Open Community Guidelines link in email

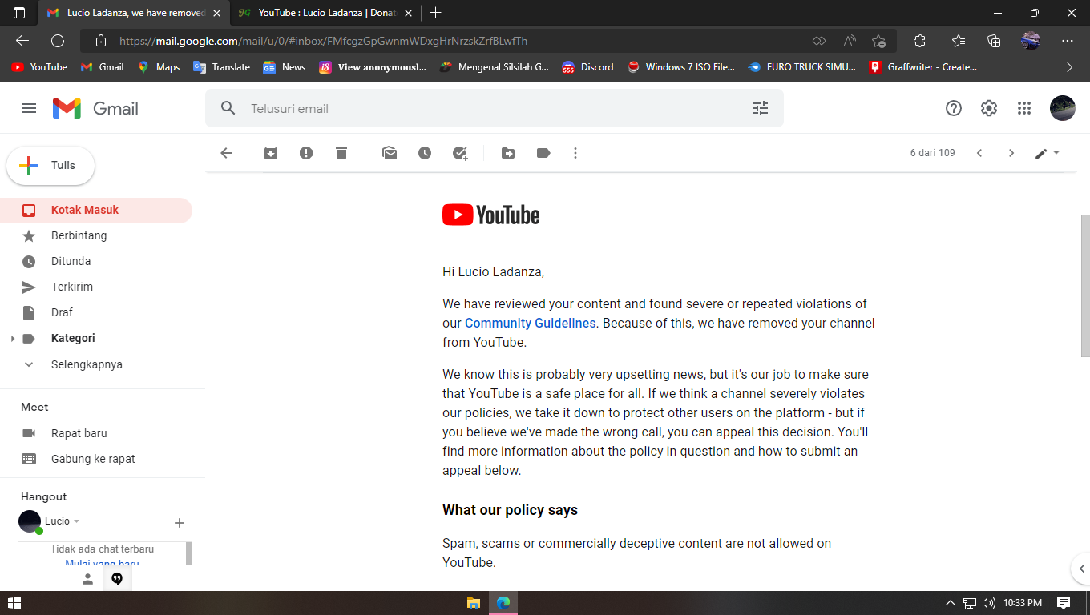coord(531,323)
